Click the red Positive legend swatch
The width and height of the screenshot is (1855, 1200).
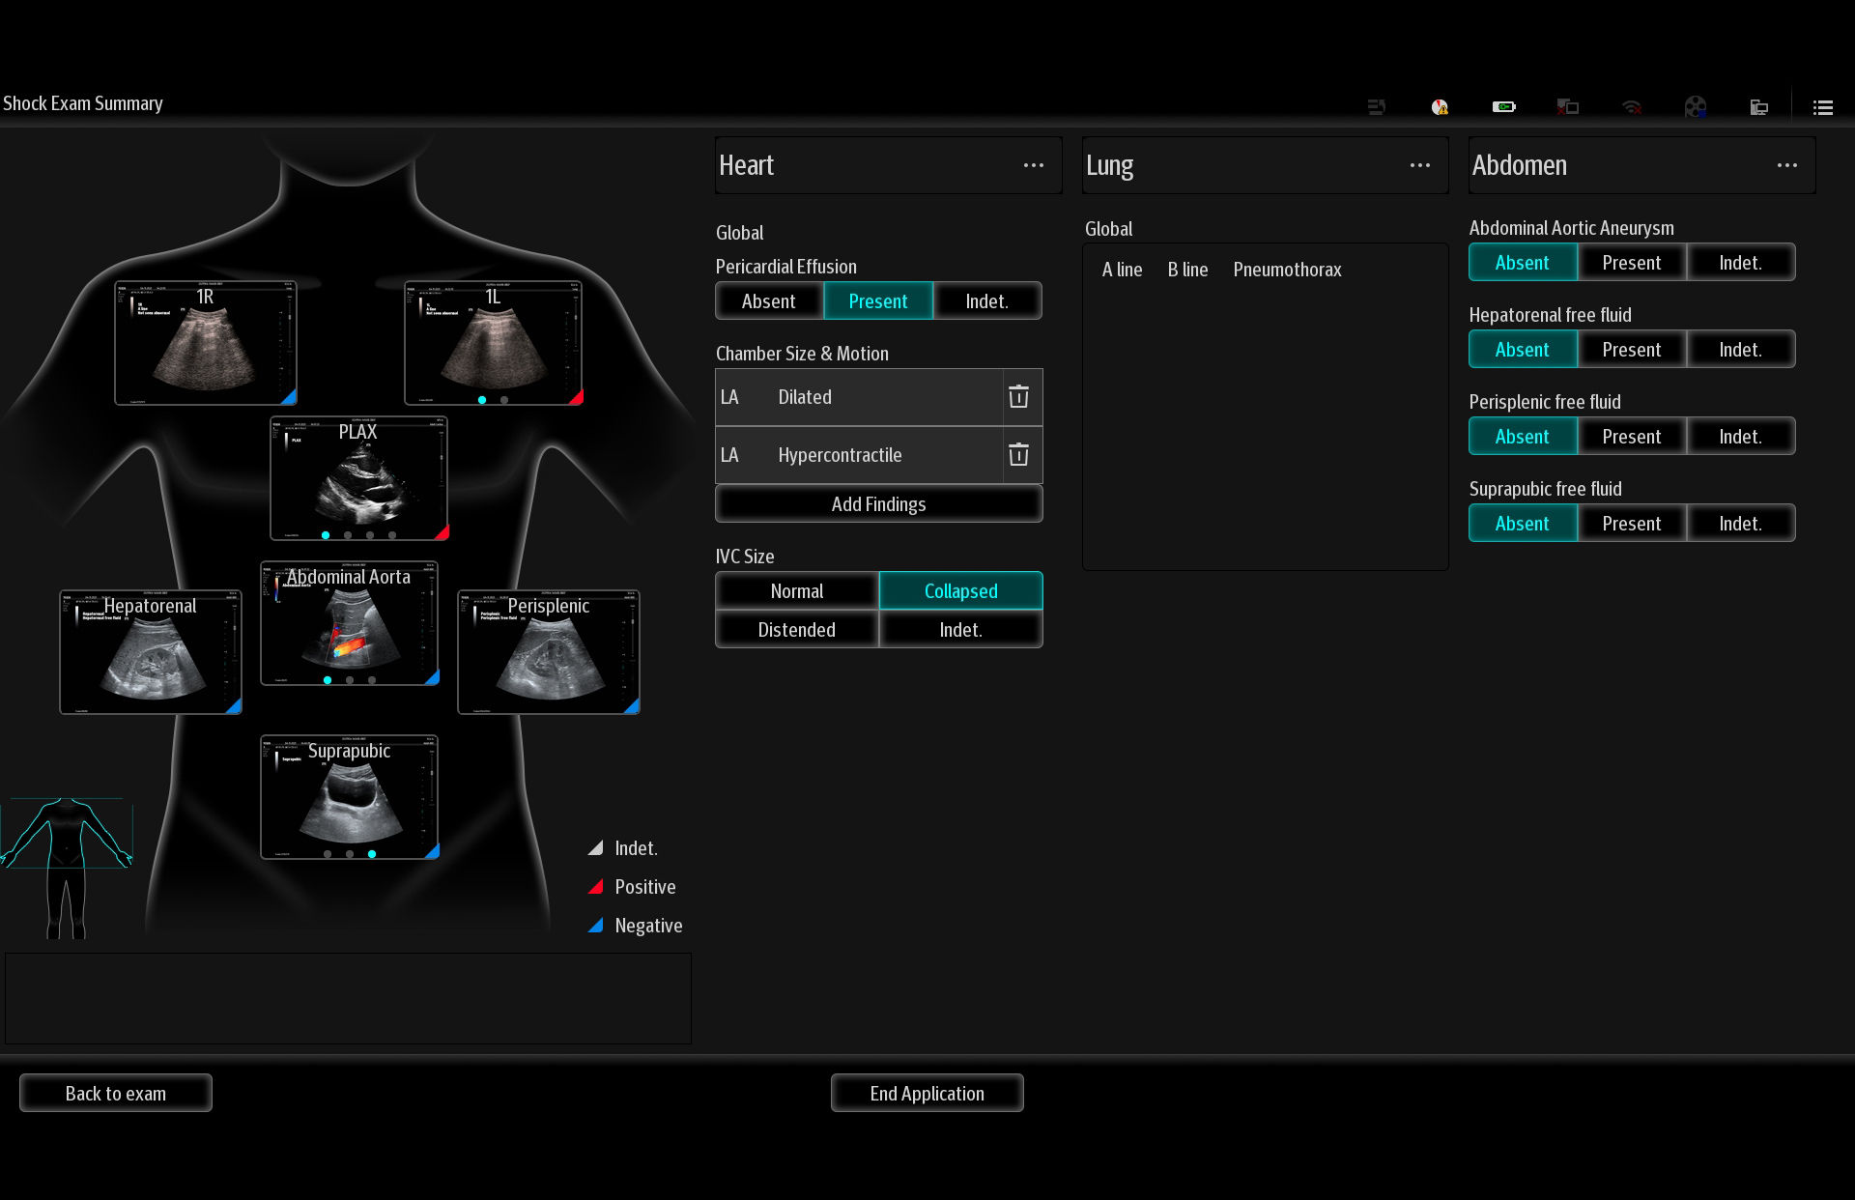pyautogui.click(x=596, y=887)
